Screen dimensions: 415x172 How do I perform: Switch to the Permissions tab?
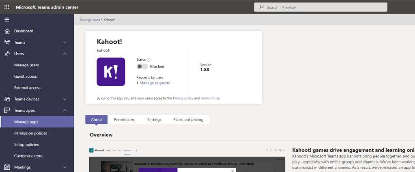(x=124, y=120)
